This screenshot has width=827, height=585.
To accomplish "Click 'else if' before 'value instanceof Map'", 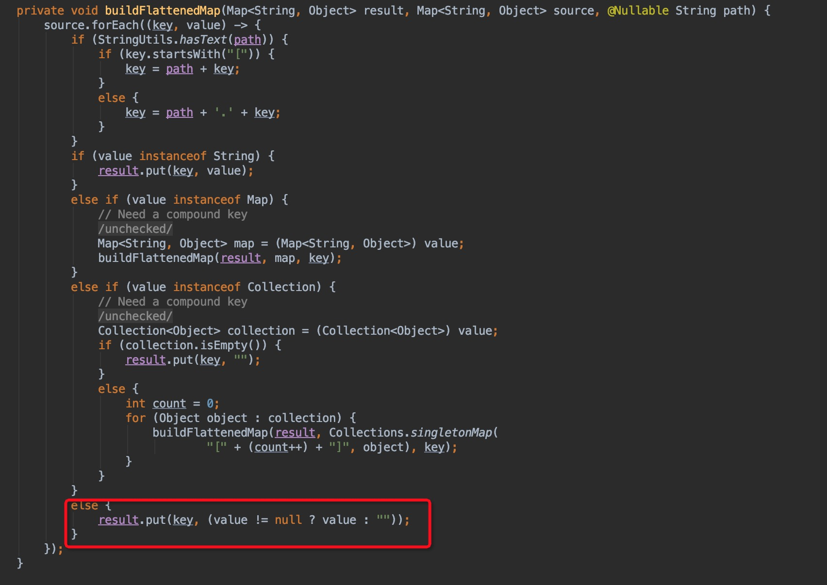I will [x=95, y=200].
